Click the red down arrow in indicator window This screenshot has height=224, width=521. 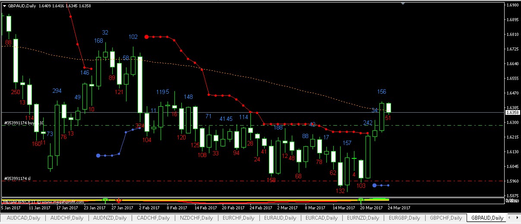(x=119, y=200)
